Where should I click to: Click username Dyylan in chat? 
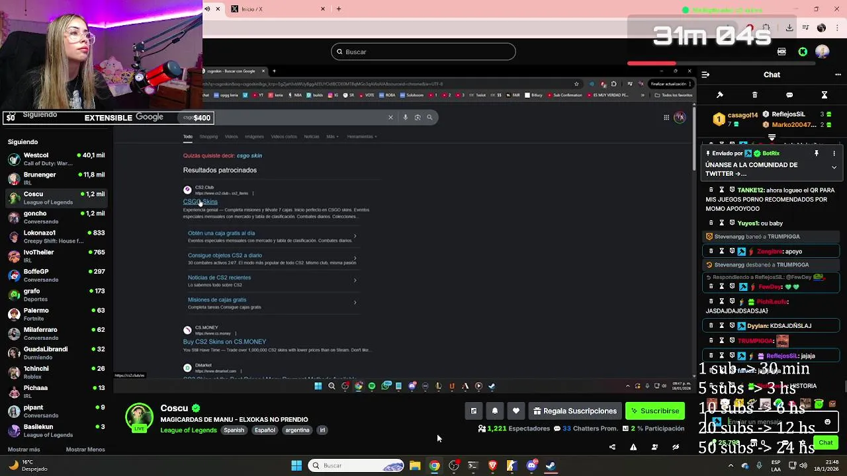(x=758, y=326)
